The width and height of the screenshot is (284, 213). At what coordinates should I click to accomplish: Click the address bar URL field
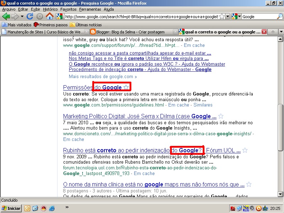click(x=141, y=17)
